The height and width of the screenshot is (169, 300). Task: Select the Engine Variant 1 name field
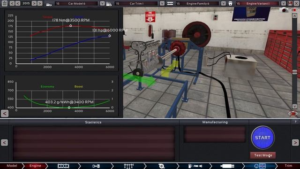[x=257, y=3]
